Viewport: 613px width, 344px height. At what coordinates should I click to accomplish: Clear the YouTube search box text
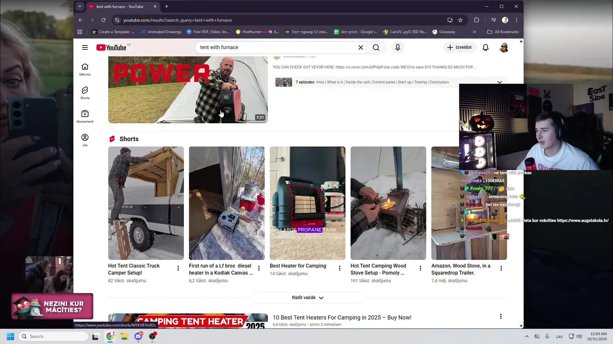pos(361,47)
